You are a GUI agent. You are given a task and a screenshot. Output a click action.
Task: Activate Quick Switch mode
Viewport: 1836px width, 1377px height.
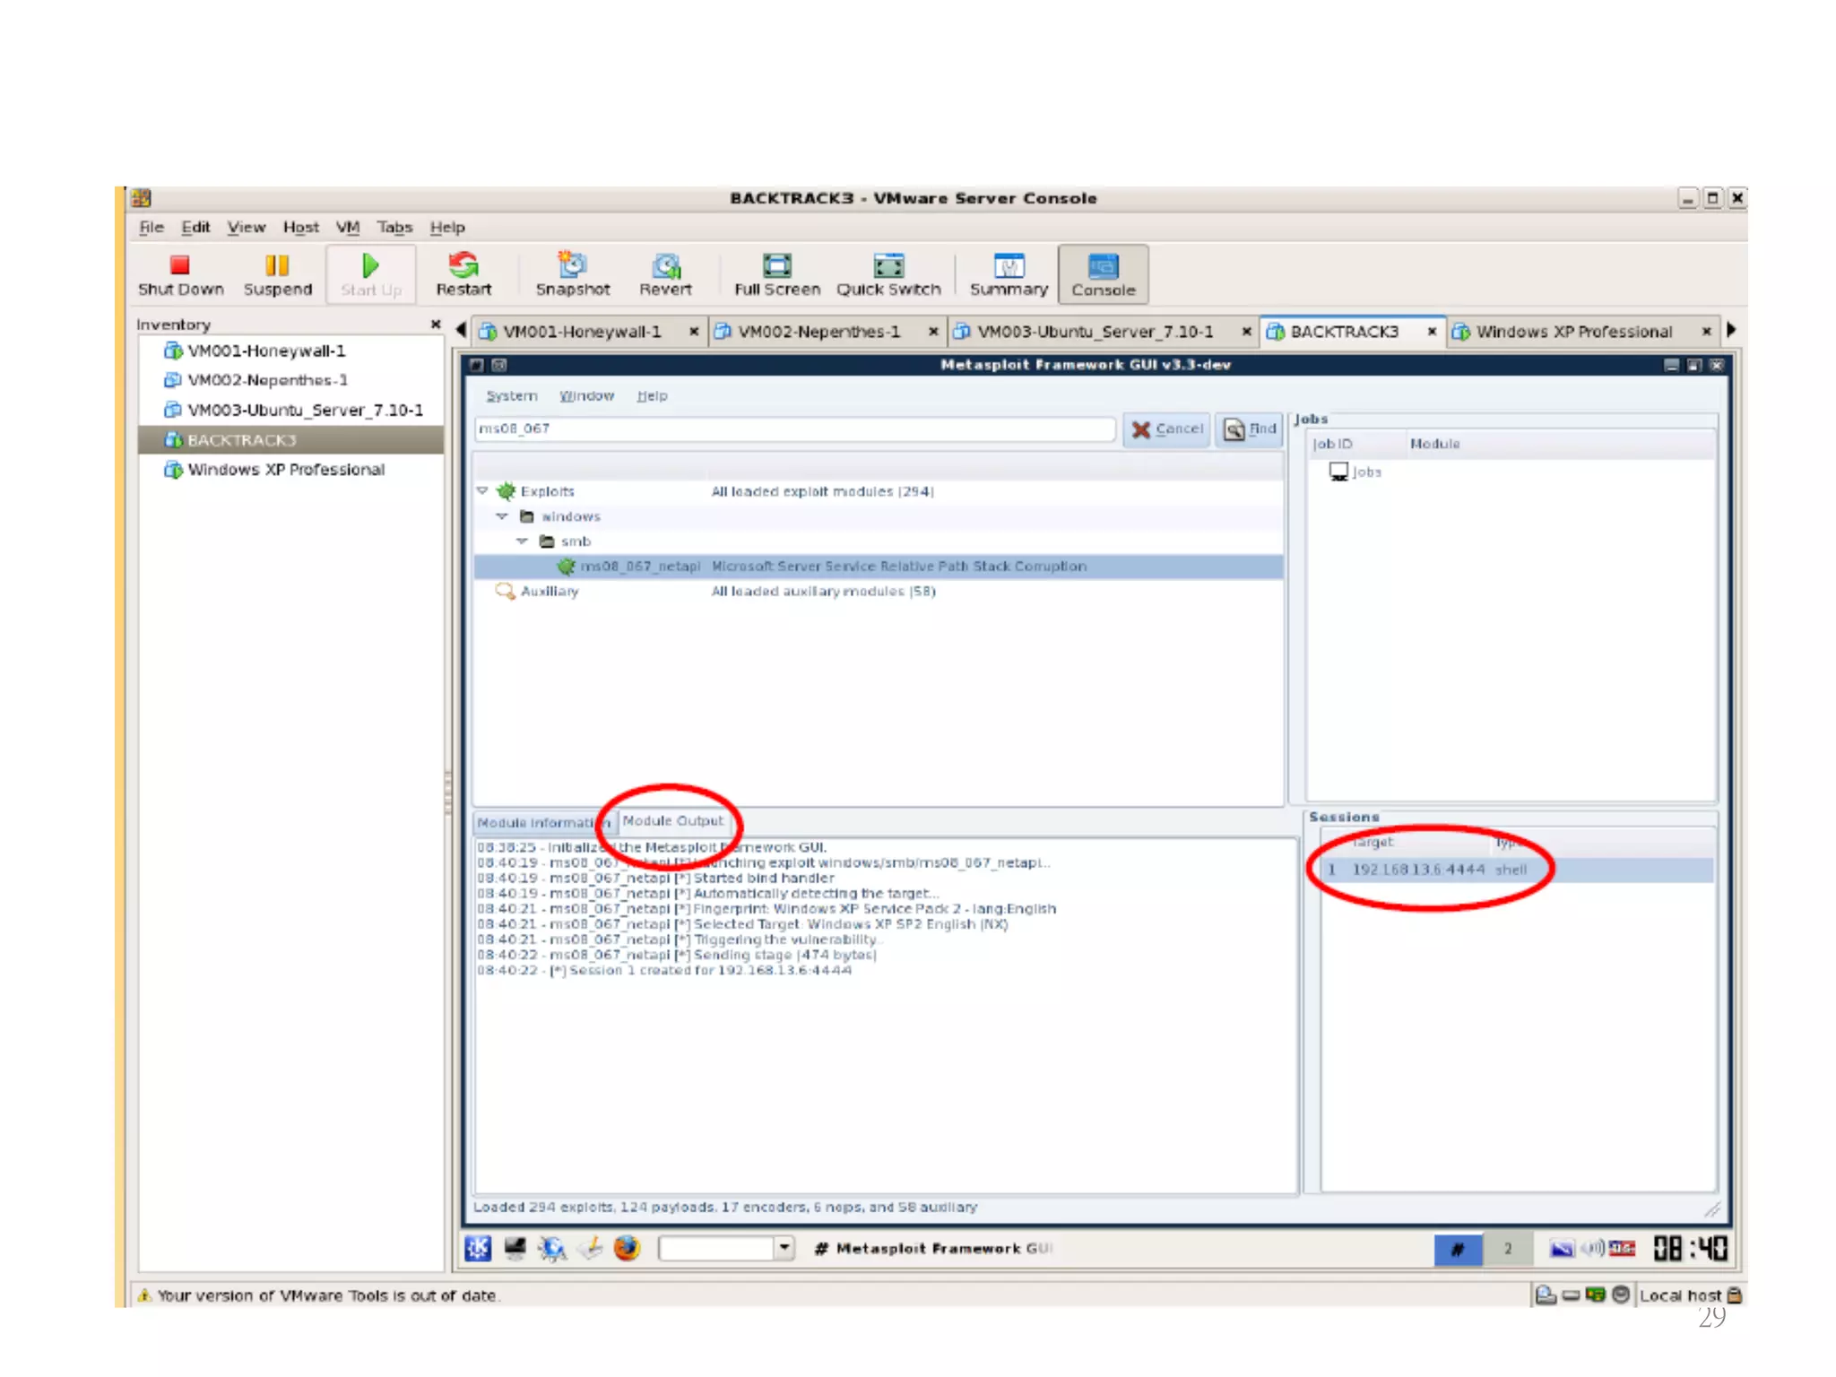[x=888, y=273]
